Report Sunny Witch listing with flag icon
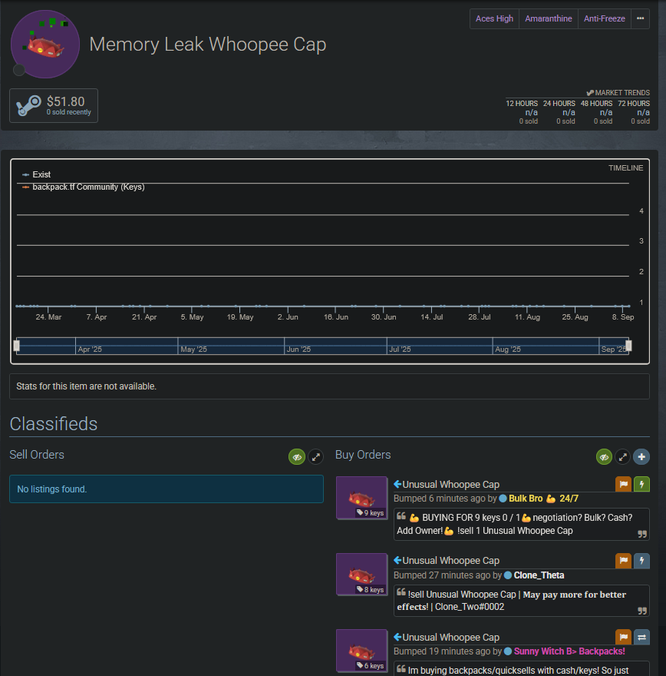 tap(623, 637)
